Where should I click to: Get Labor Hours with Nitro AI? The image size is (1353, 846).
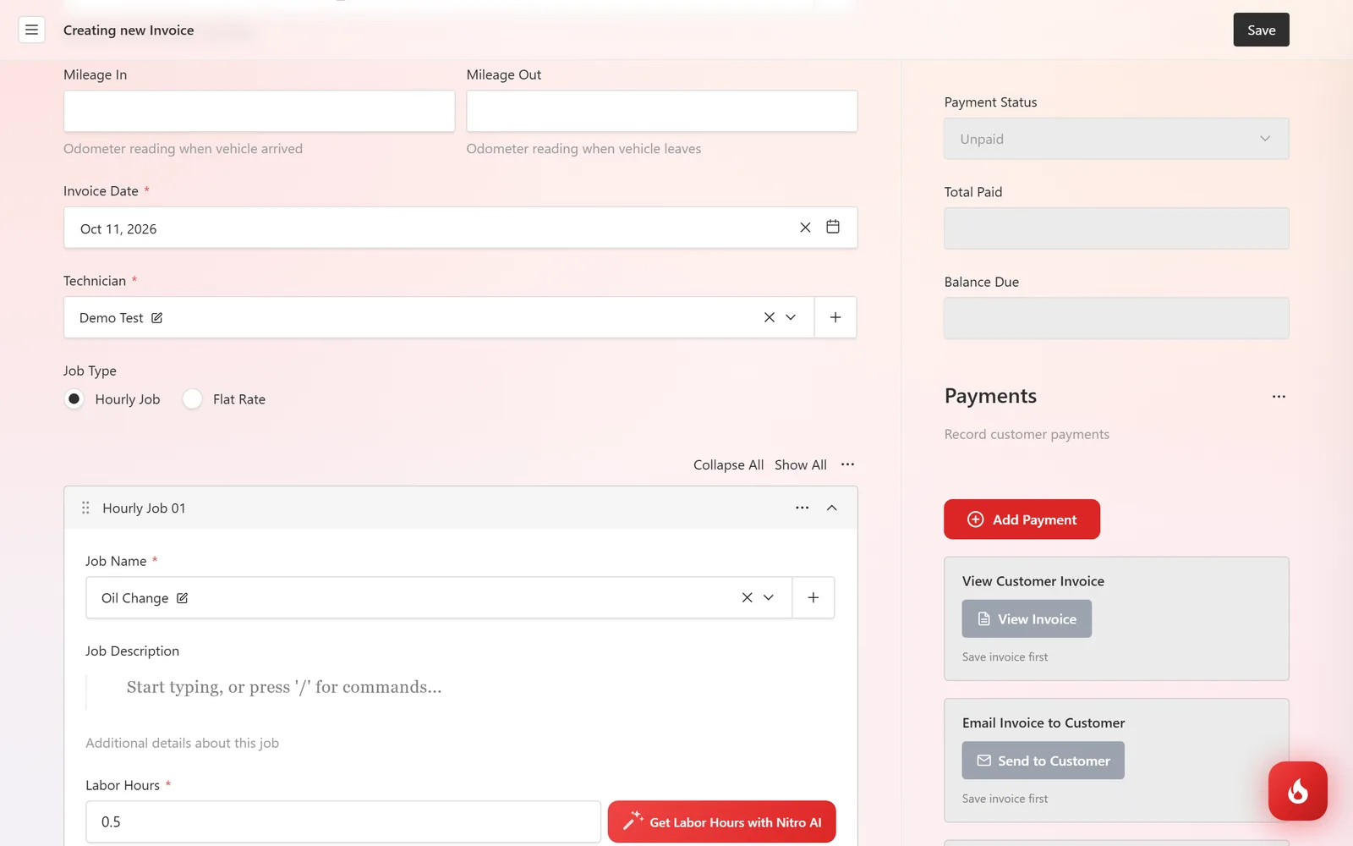(x=721, y=822)
